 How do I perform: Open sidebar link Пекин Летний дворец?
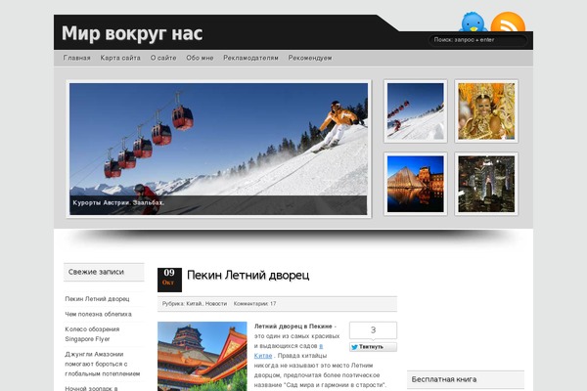pos(97,299)
